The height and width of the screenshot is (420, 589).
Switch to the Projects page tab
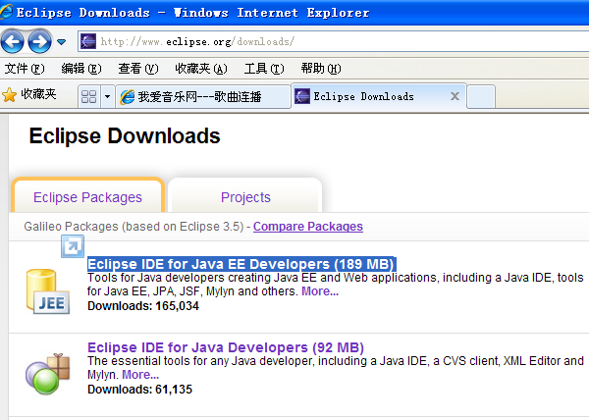click(x=245, y=197)
